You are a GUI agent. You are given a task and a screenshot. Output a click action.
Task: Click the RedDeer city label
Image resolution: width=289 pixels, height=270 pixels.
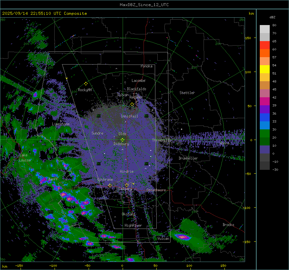pyautogui.click(x=136, y=97)
